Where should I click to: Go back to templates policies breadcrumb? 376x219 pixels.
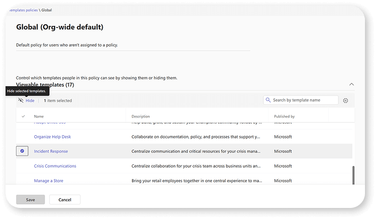click(24, 10)
